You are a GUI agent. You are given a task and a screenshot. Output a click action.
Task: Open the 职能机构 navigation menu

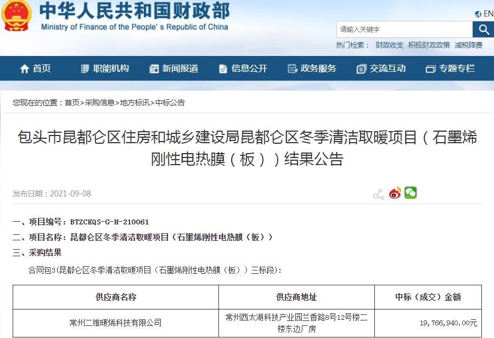(105, 69)
